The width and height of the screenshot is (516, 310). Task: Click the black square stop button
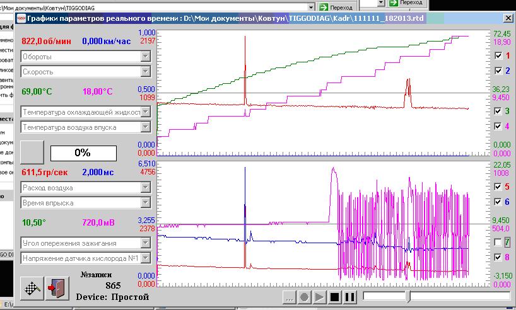point(335,298)
